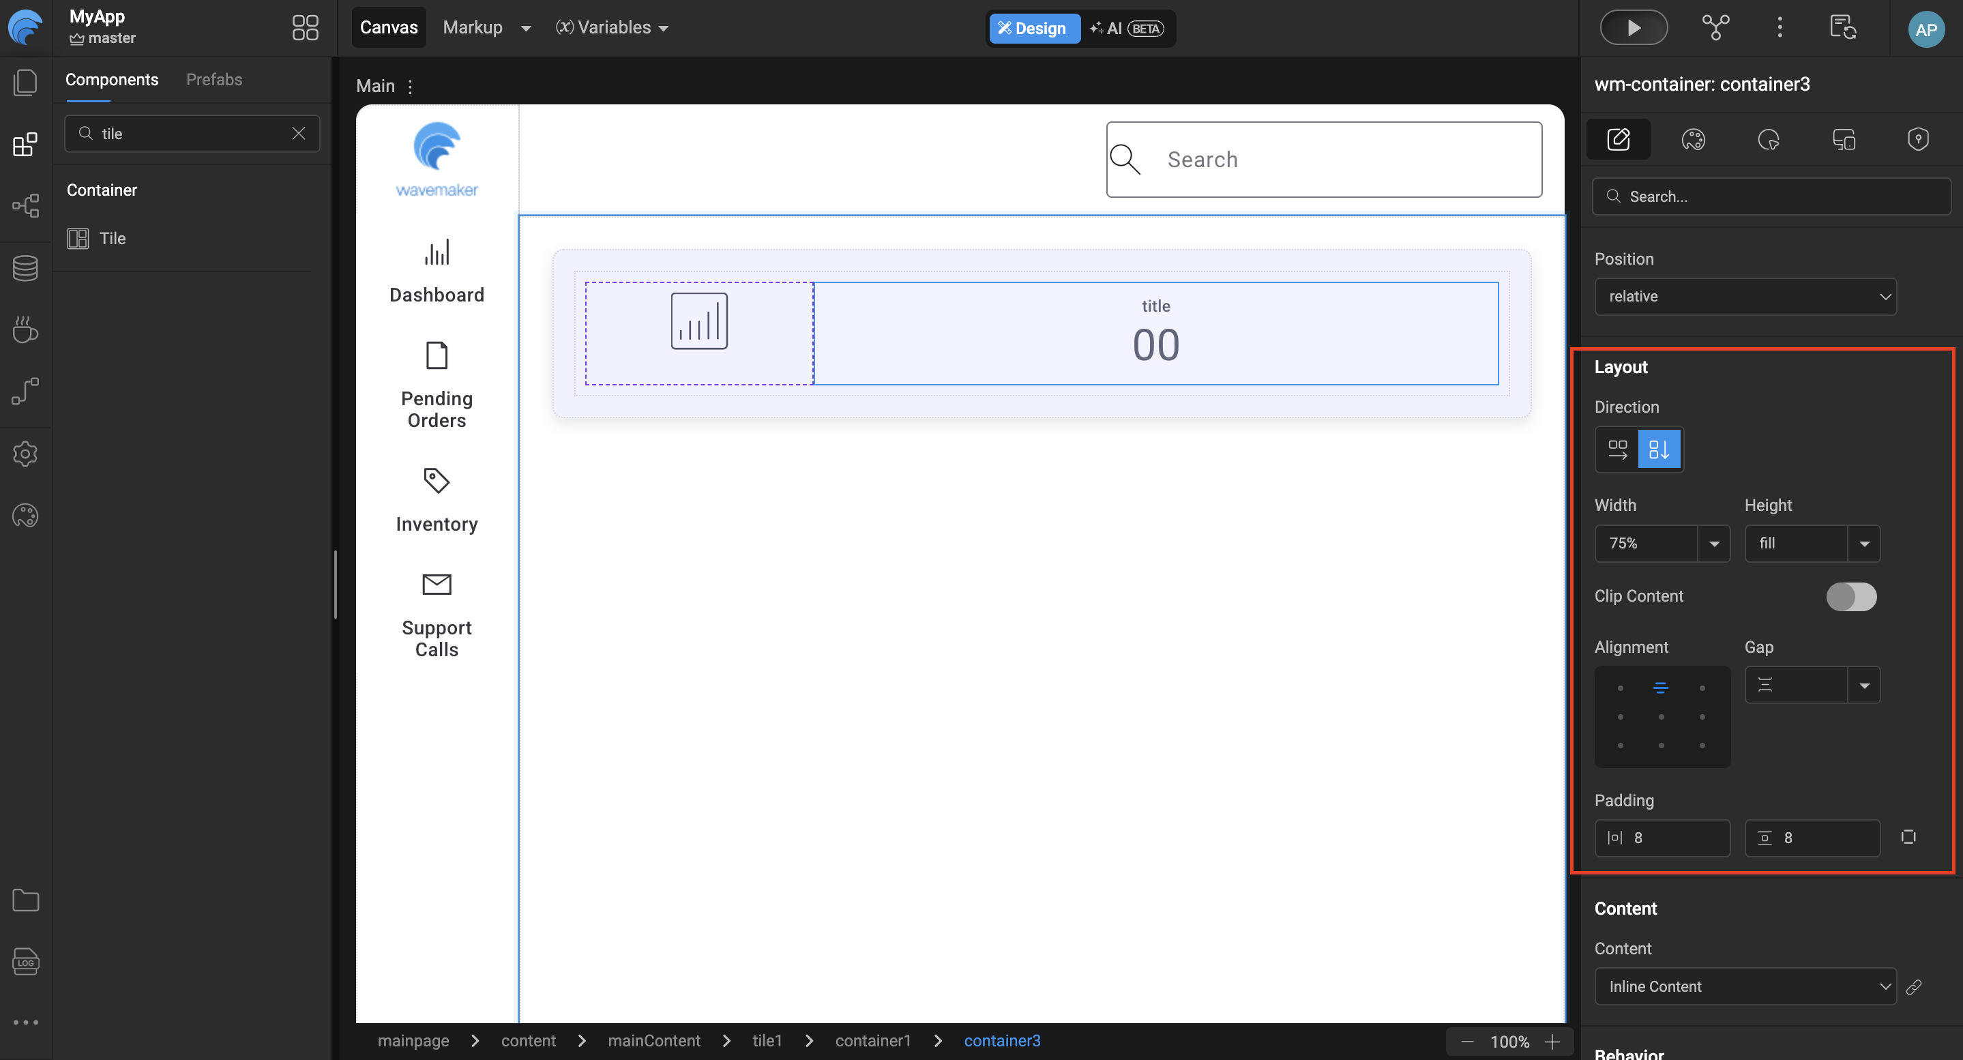Select vertical direction in Layout section
This screenshot has width=1963, height=1060.
pos(1659,449)
